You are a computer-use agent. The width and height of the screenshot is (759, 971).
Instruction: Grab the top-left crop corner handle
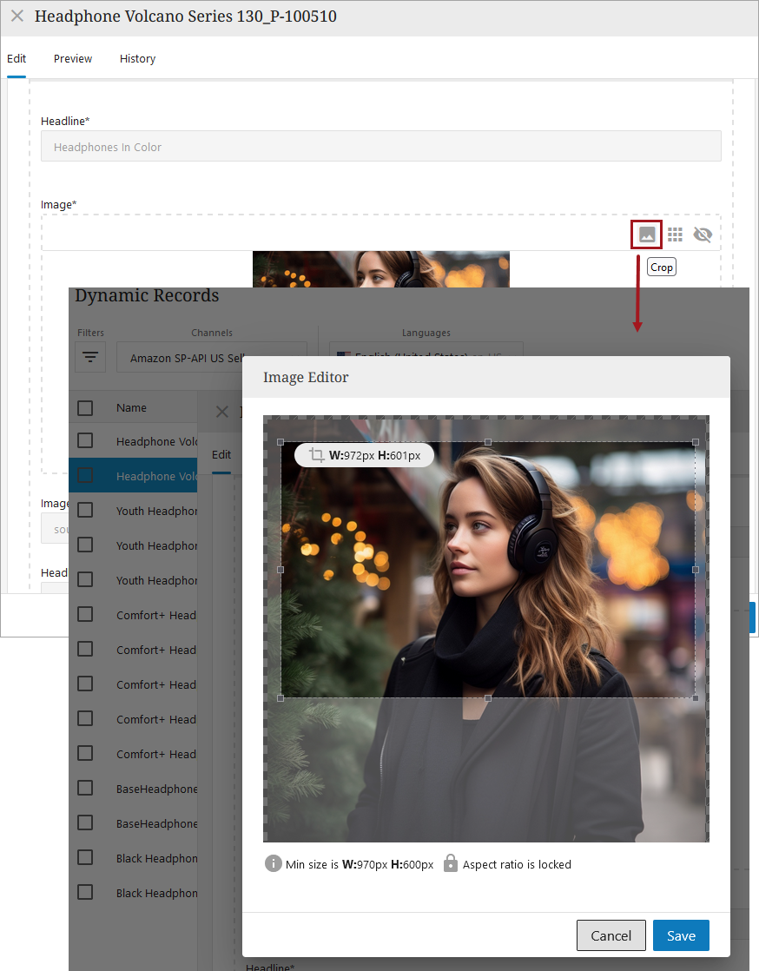pos(280,442)
